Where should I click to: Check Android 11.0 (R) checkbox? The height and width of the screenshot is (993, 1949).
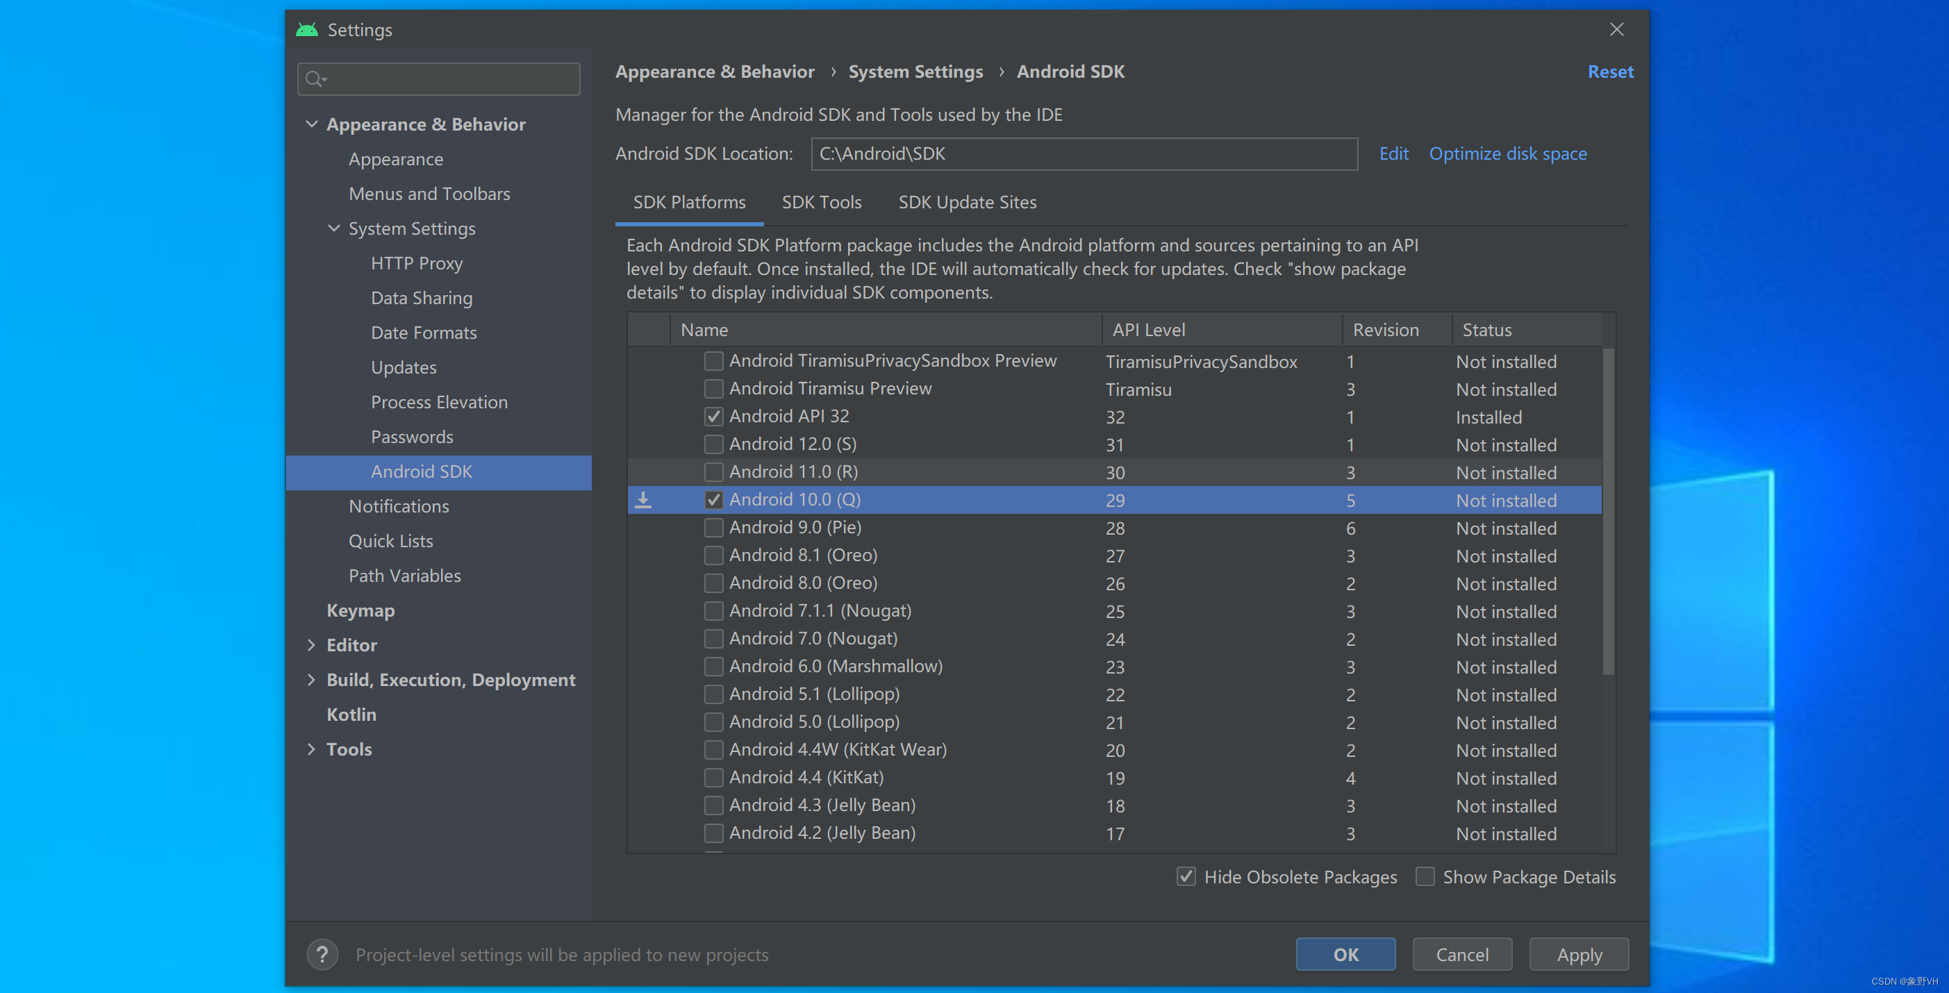pyautogui.click(x=713, y=472)
